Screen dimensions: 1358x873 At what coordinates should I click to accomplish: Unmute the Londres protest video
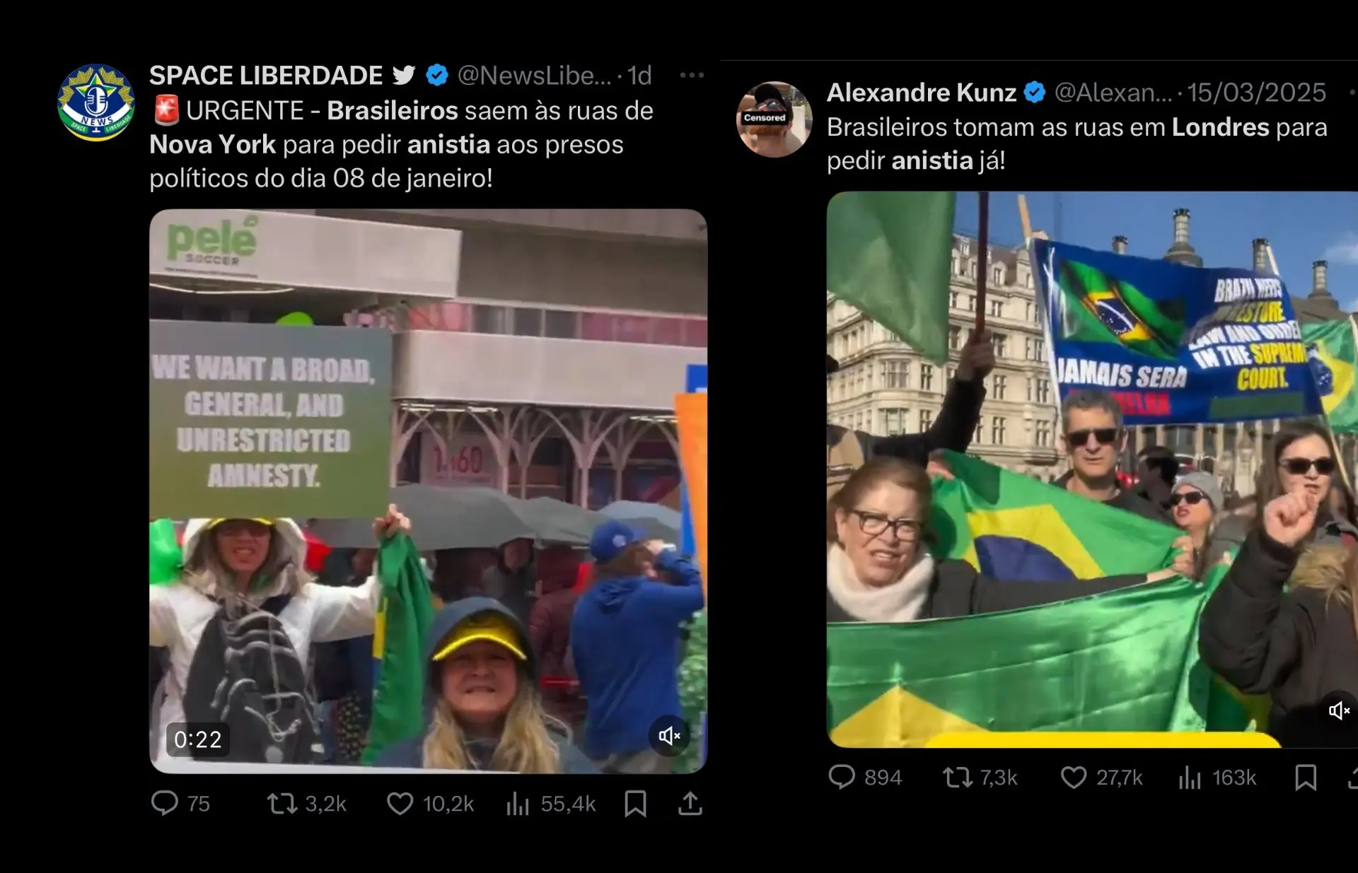pos(1339,710)
